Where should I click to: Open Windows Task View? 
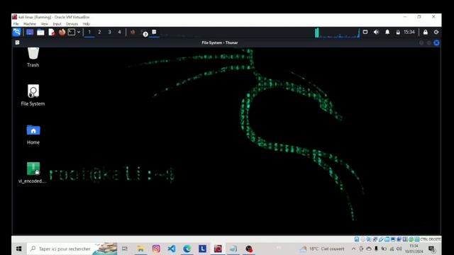pos(125,249)
